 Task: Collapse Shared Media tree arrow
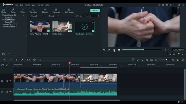pyautogui.click(x=24, y=20)
